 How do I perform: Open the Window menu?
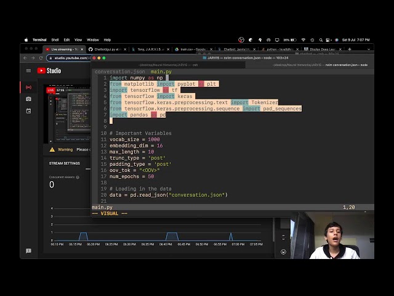click(x=93, y=39)
